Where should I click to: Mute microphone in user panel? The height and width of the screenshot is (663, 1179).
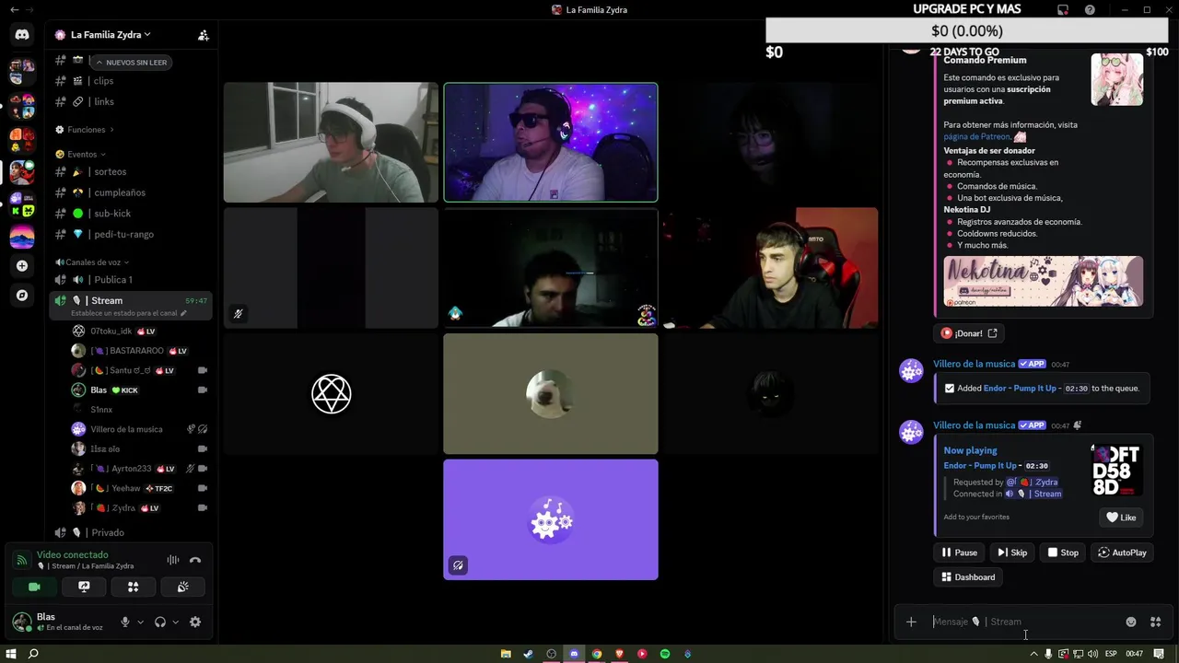point(125,622)
